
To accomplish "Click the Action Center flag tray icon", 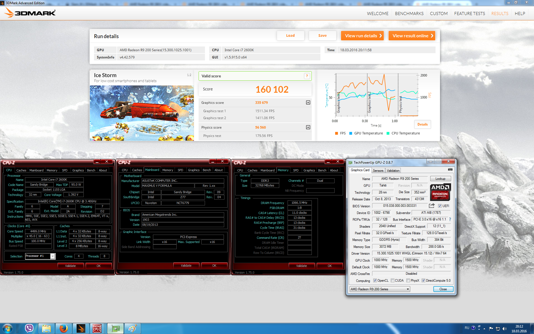I will [x=491, y=329].
